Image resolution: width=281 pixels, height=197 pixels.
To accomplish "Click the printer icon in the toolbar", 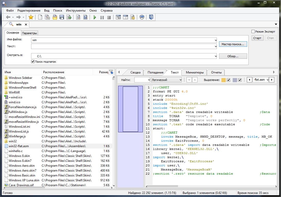I will click(x=142, y=17).
